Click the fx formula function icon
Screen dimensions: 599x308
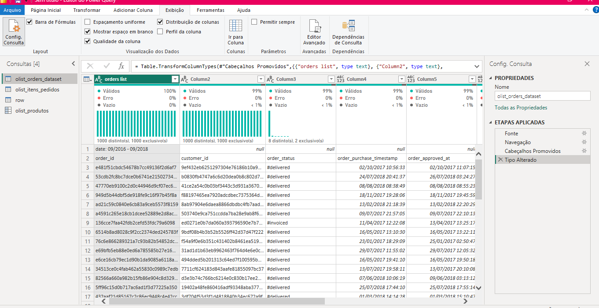(121, 66)
